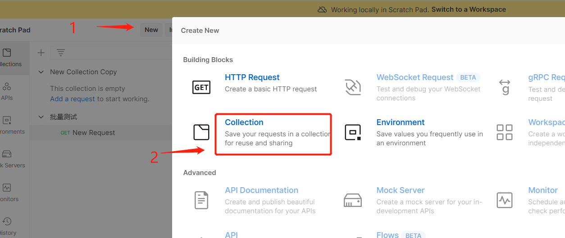This screenshot has width=565, height=238.
Task: Choose API Documentation title link
Action: tap(262, 190)
